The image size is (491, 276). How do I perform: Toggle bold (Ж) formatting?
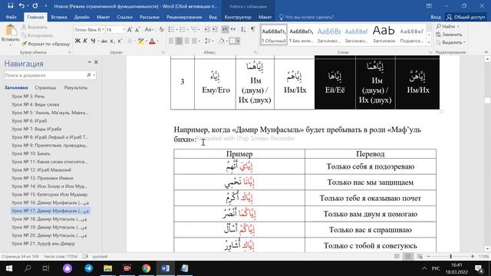[77, 41]
